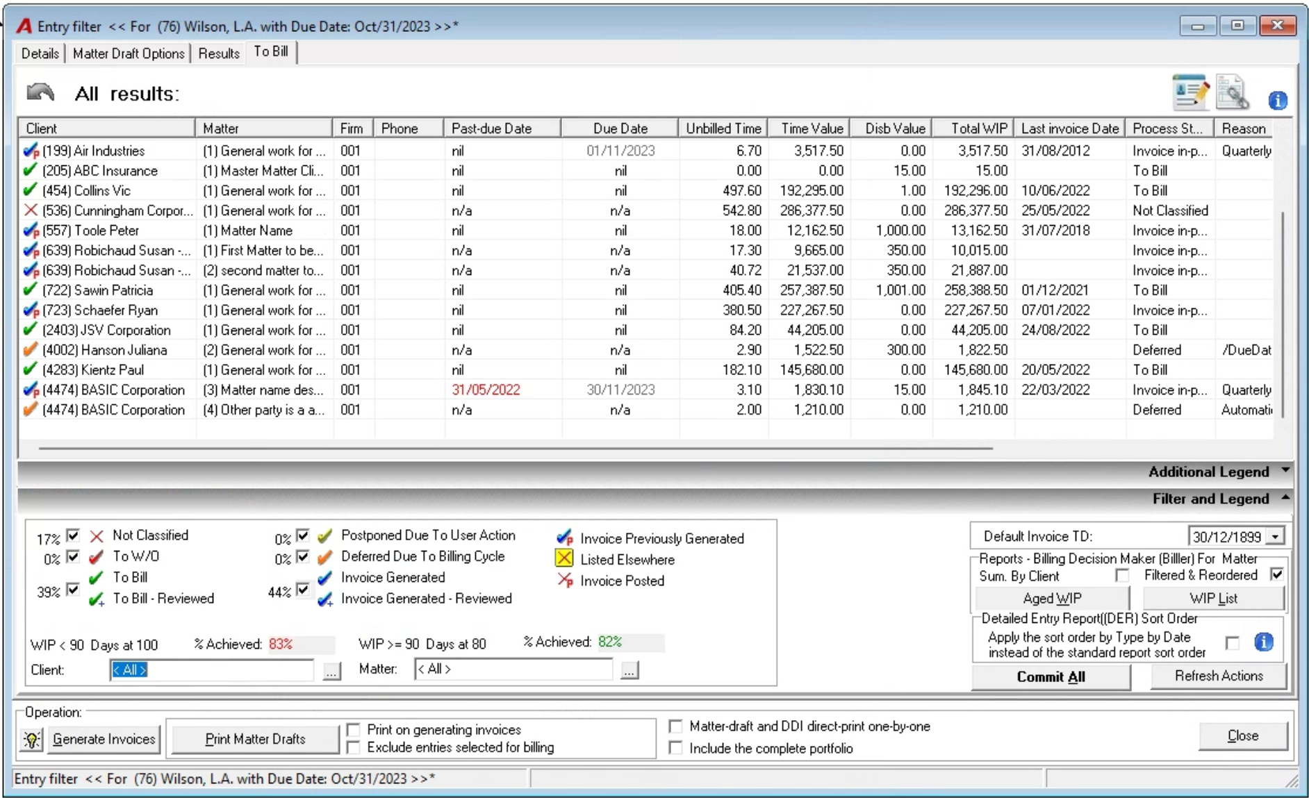Click the Invoice Generated blue check legend icon
The height and width of the screenshot is (798, 1309).
[324, 578]
